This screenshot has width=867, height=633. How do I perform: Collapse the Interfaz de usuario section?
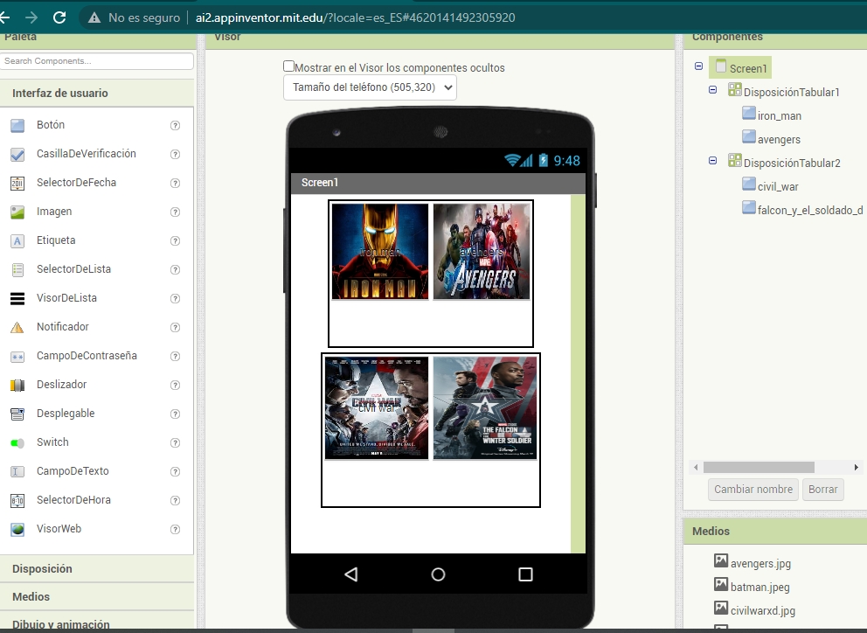(x=97, y=93)
